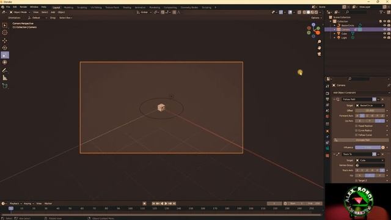Click the Play animation button
391x220 pixels.
(x=166, y=204)
